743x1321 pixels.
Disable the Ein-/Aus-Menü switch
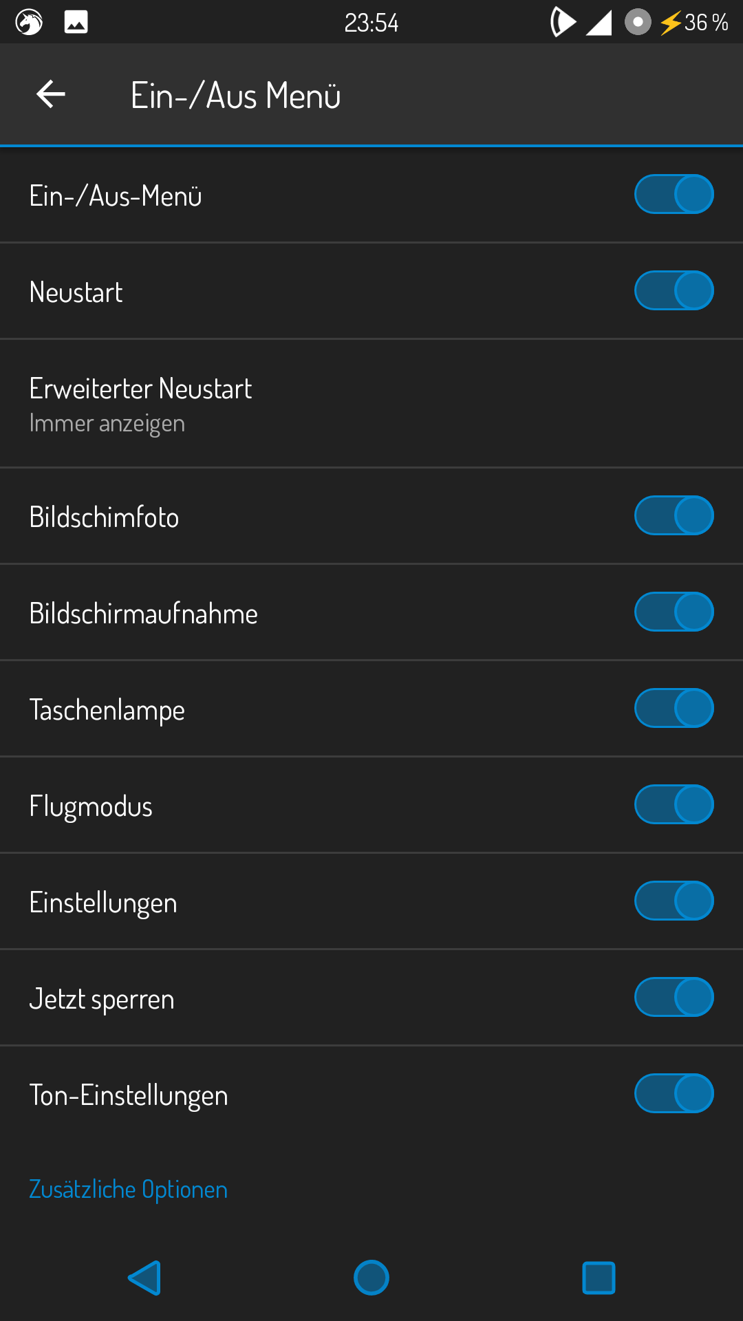point(674,195)
